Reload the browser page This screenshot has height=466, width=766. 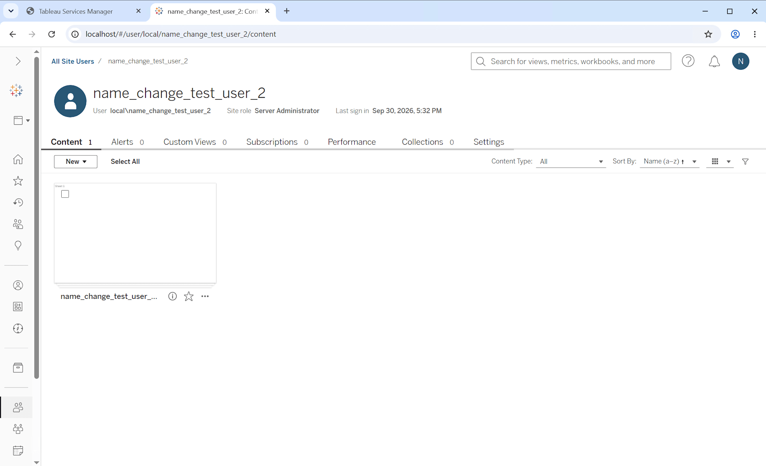(52, 34)
